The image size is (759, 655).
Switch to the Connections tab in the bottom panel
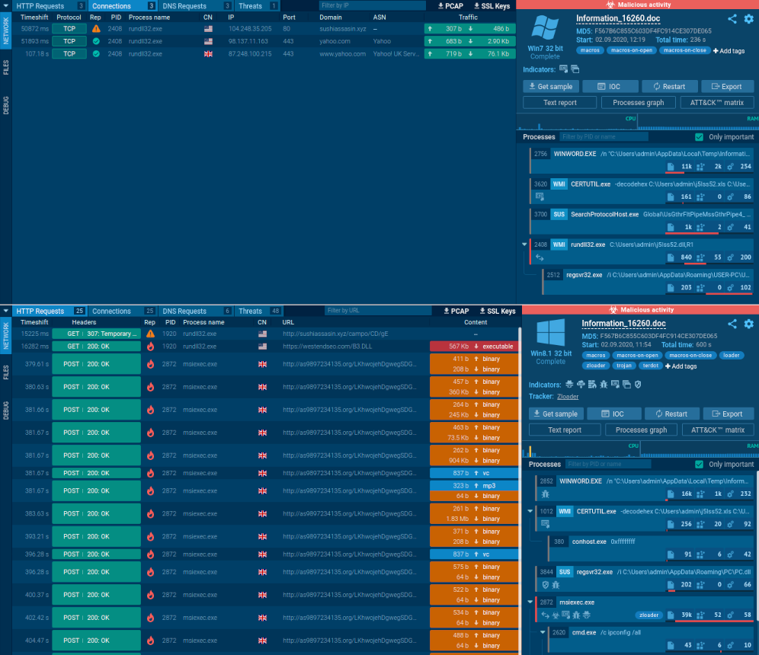pos(123,311)
